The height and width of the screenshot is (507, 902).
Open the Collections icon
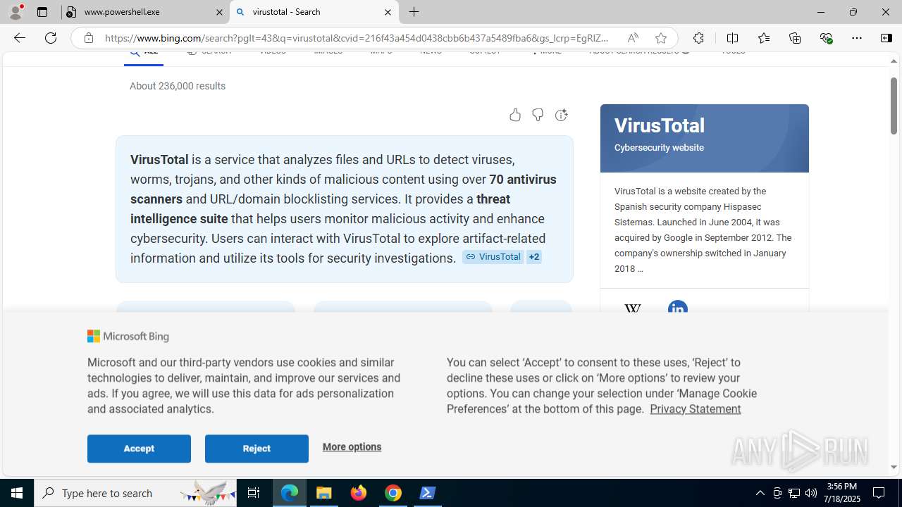(x=795, y=38)
